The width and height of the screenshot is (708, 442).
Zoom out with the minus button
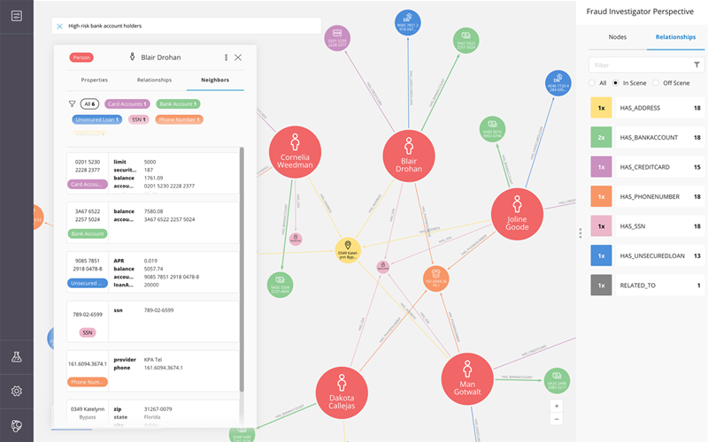pyautogui.click(x=557, y=419)
